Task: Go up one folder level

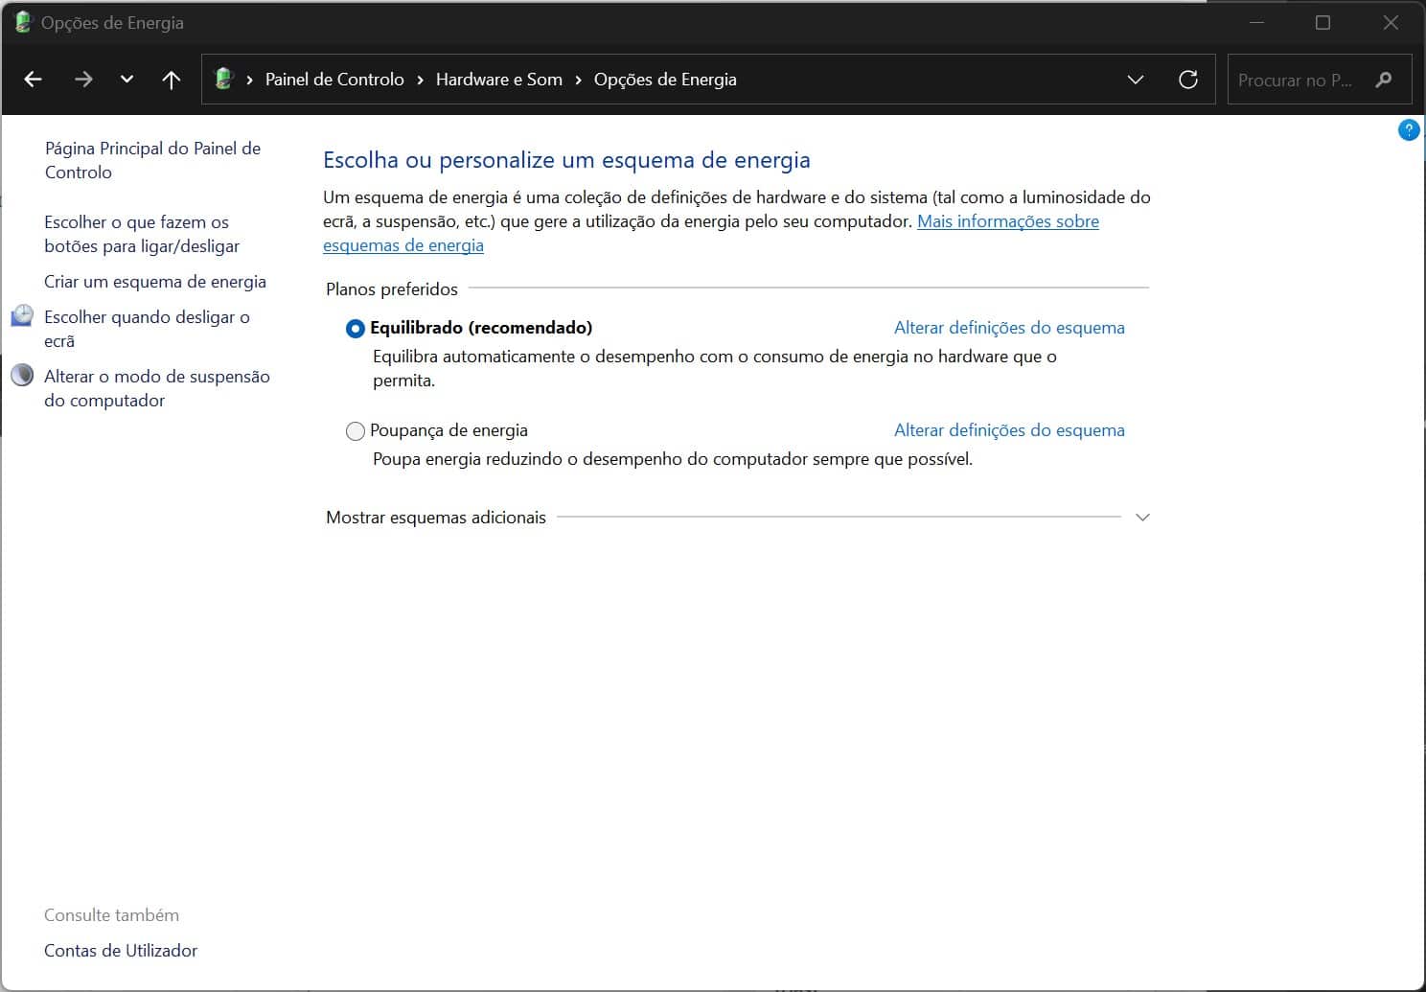Action: point(172,80)
